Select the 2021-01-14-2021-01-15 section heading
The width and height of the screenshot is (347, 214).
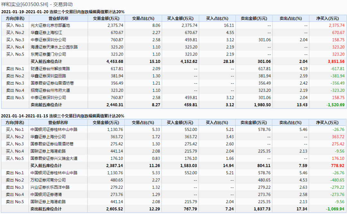[x=63, y=116]
